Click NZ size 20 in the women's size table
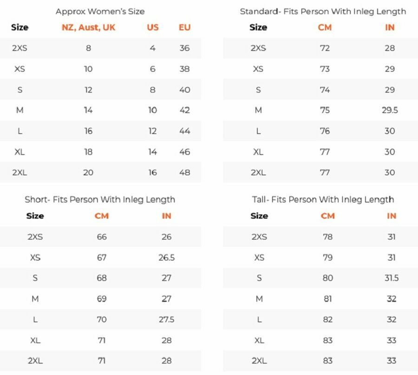The height and width of the screenshot is (375, 418). (88, 172)
